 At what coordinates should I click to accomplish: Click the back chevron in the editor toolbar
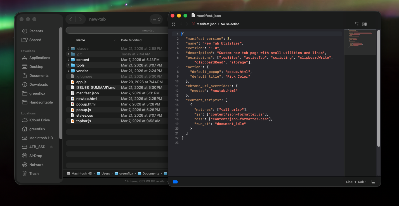[x=181, y=24]
